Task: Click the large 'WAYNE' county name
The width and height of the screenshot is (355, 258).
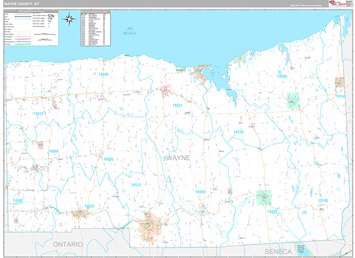Action: click(x=179, y=158)
